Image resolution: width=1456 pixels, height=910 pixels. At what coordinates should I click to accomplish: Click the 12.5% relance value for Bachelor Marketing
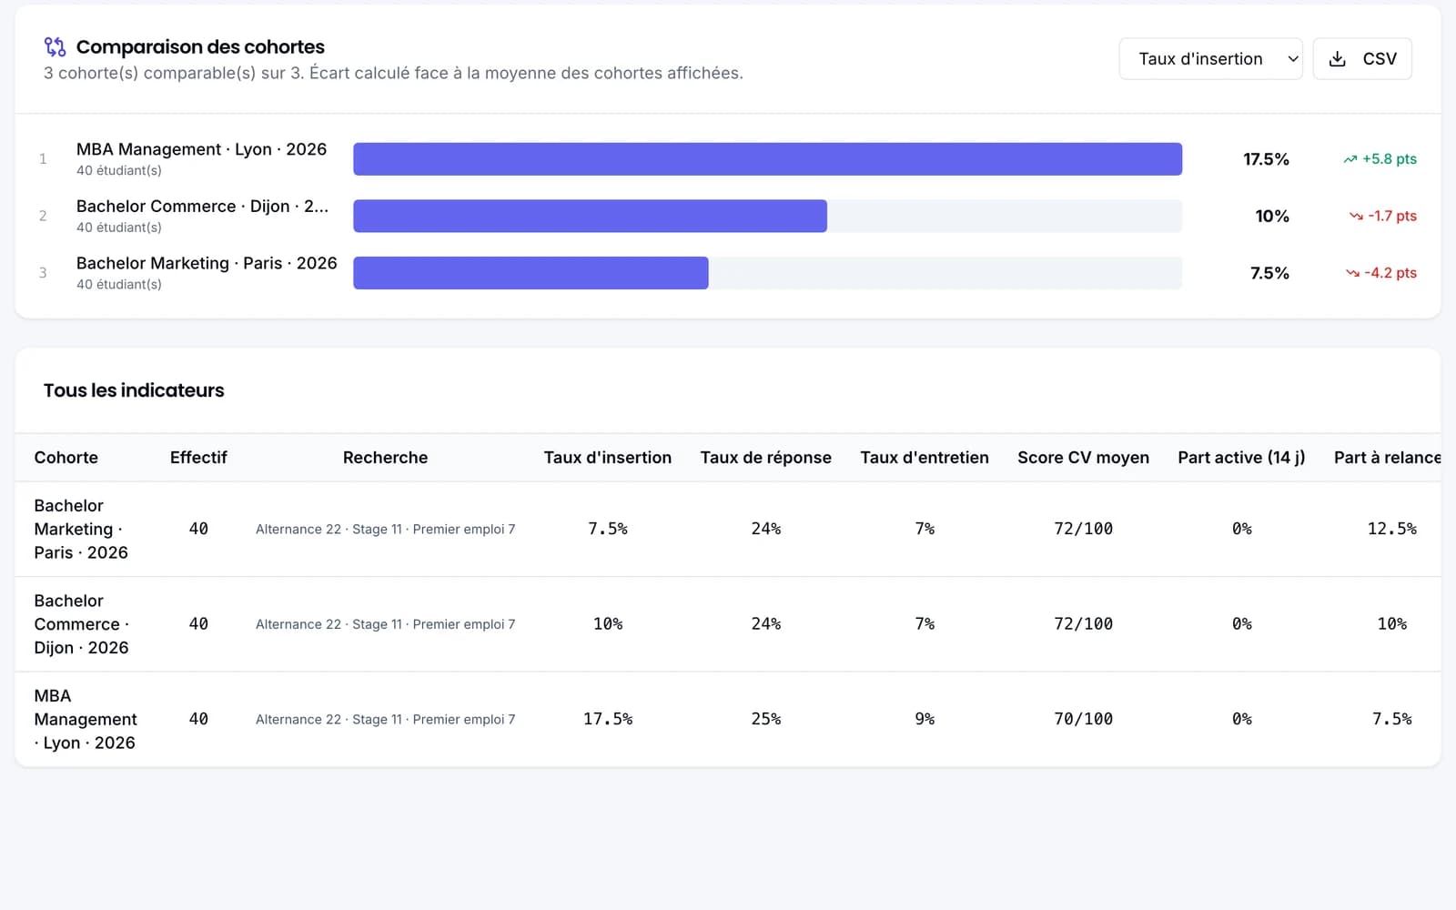pos(1391,529)
